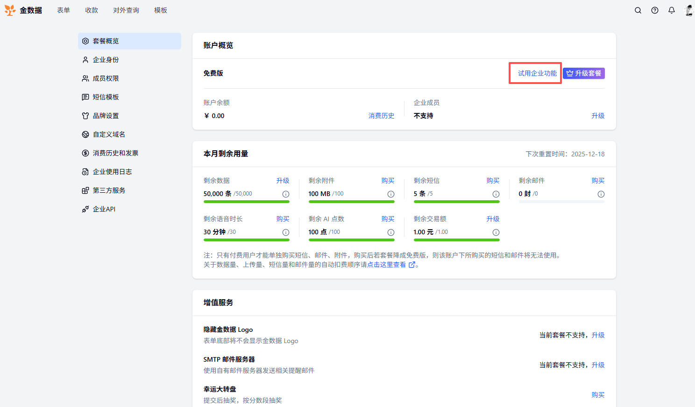Image resolution: width=695 pixels, height=407 pixels.
Task: Click info icon next to 剩余数据 usage
Action: pyautogui.click(x=286, y=194)
